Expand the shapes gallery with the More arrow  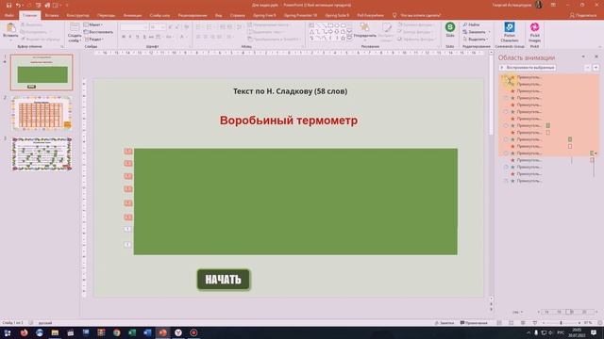[349, 39]
